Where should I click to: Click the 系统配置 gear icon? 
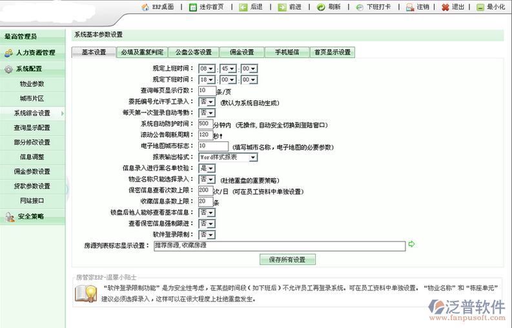coord(8,69)
